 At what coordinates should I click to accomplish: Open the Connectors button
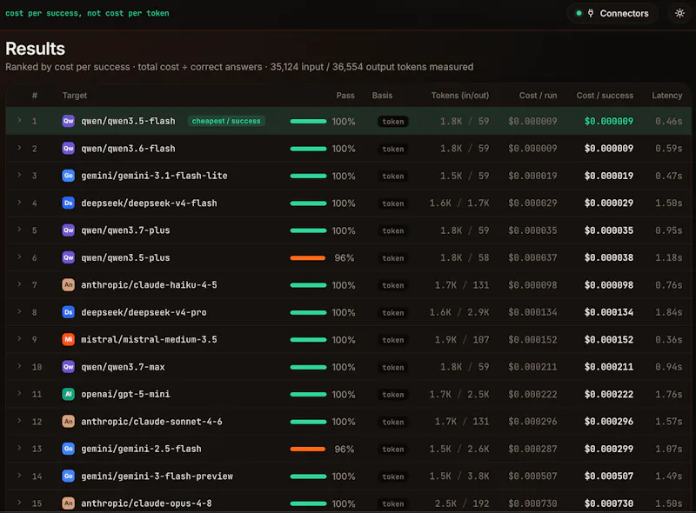612,13
